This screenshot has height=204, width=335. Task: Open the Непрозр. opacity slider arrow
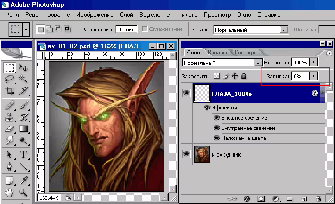click(313, 62)
